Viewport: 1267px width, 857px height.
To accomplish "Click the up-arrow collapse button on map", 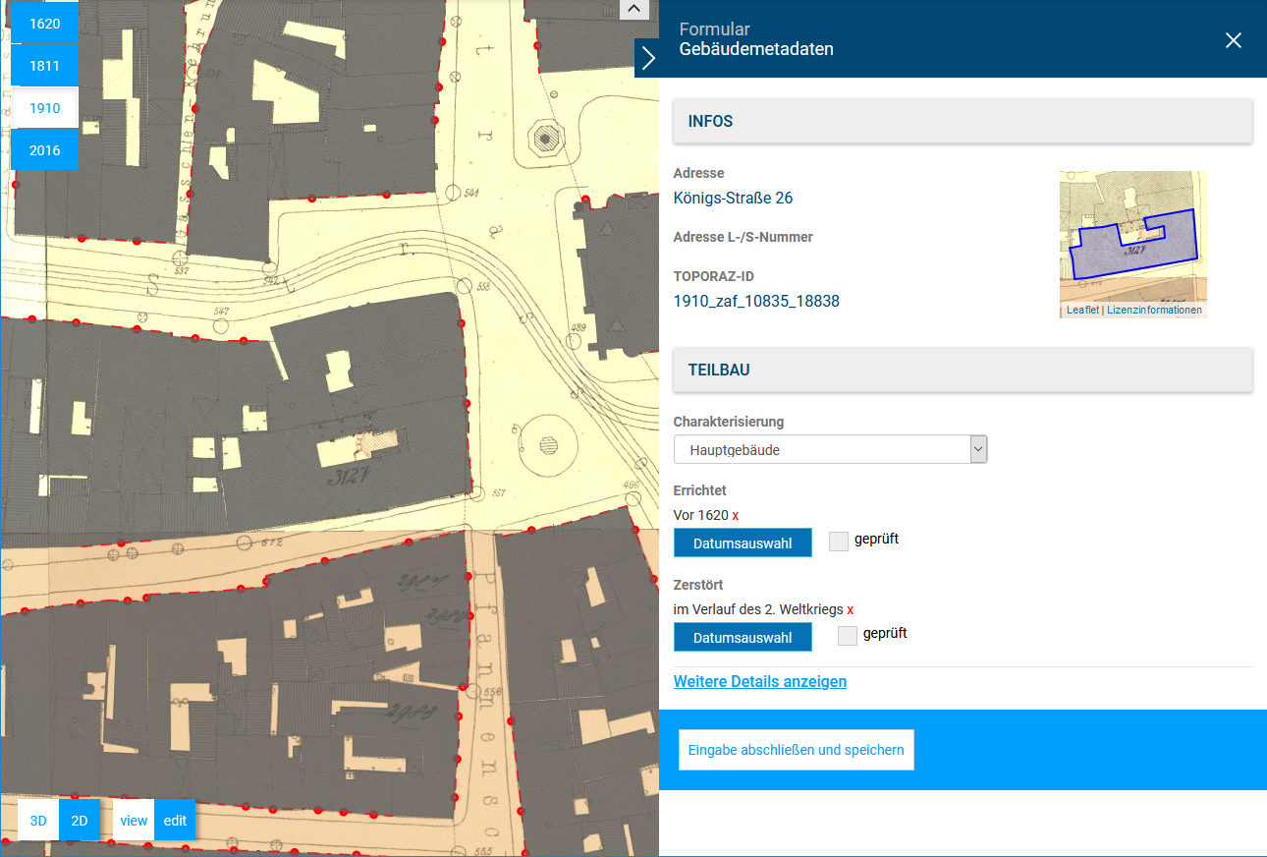I will 633,9.
